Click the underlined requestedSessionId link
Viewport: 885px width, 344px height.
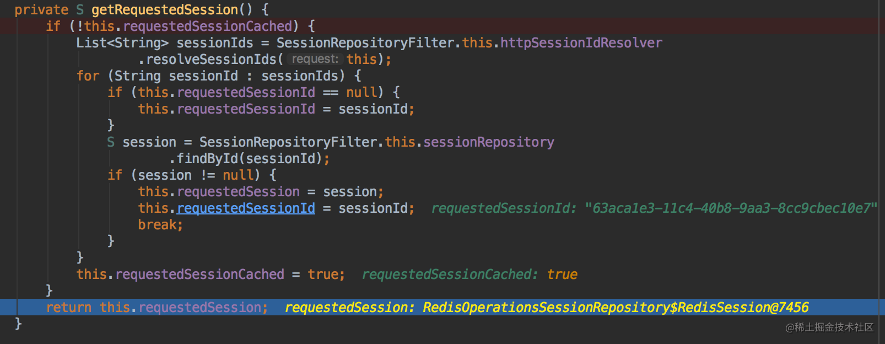(246, 208)
